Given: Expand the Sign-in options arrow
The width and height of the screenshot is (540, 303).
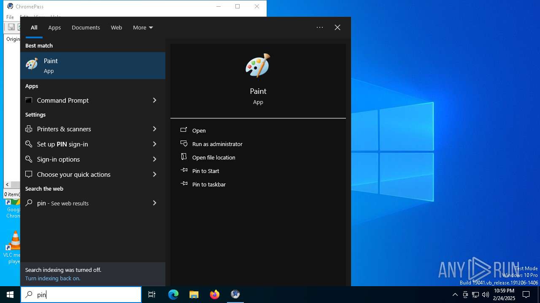Looking at the screenshot, I should 154,159.
